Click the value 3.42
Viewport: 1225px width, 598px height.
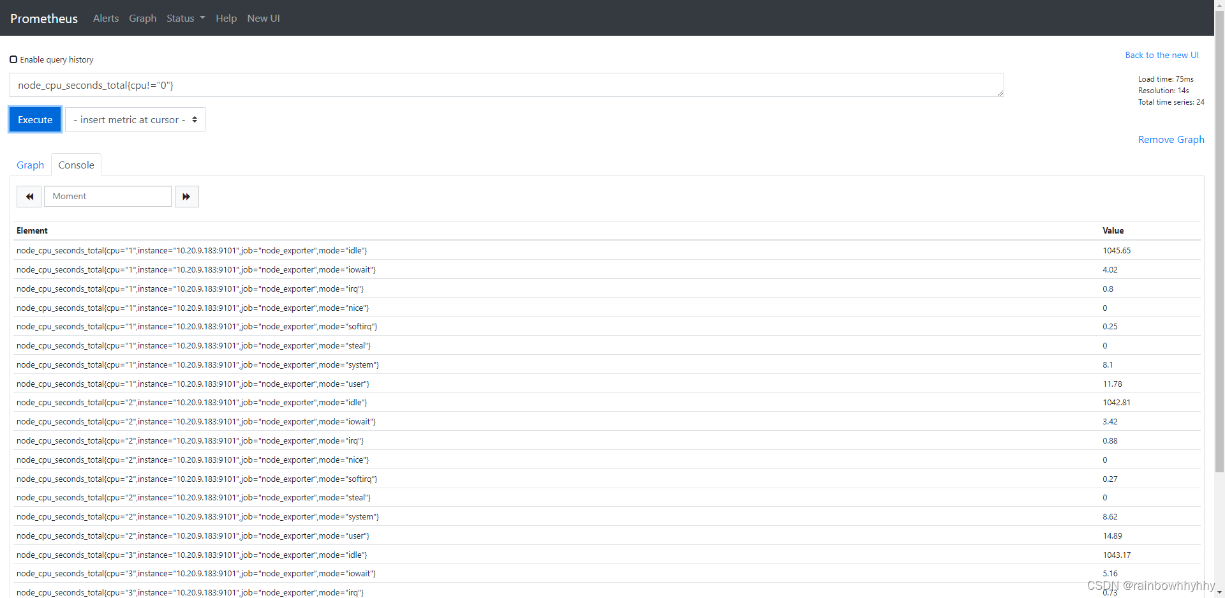1110,421
